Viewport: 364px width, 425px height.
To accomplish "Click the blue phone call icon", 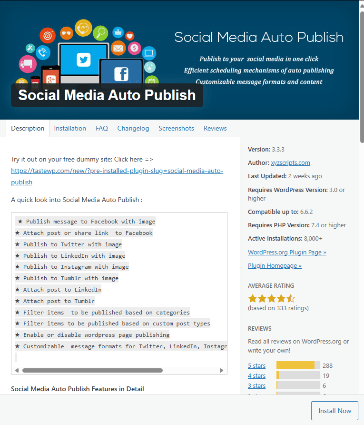I will [x=43, y=52].
